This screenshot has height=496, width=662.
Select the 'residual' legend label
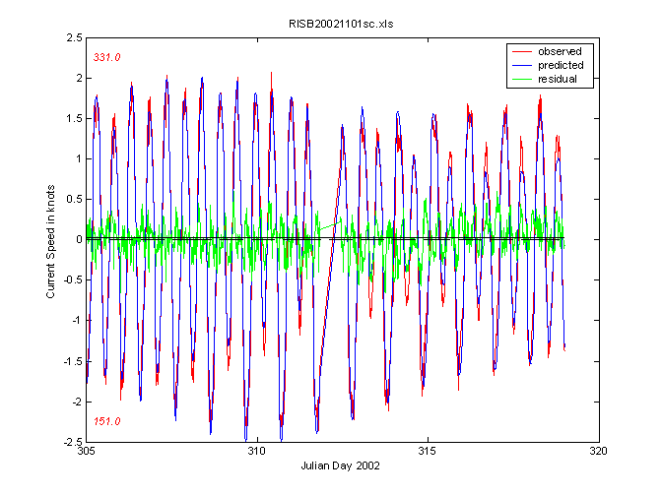(x=557, y=78)
